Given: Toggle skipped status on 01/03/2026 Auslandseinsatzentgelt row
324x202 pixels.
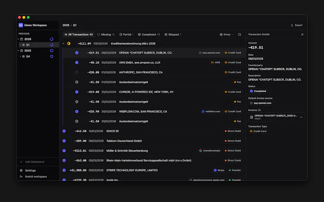Looking at the screenshot, I should (77, 82).
